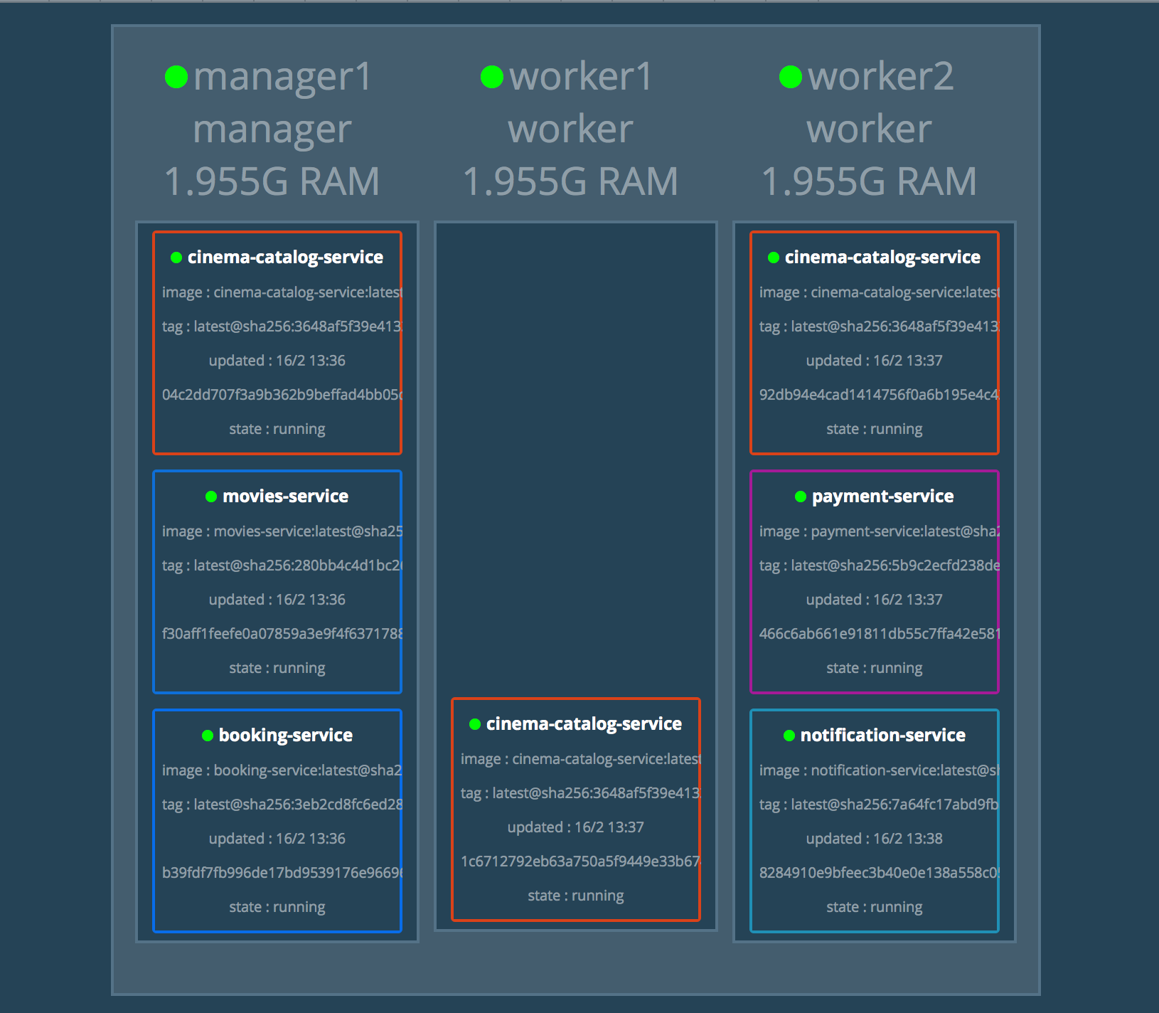
Task: Toggle the status dot on worker2's cinema-catalog-service
Action: click(772, 257)
